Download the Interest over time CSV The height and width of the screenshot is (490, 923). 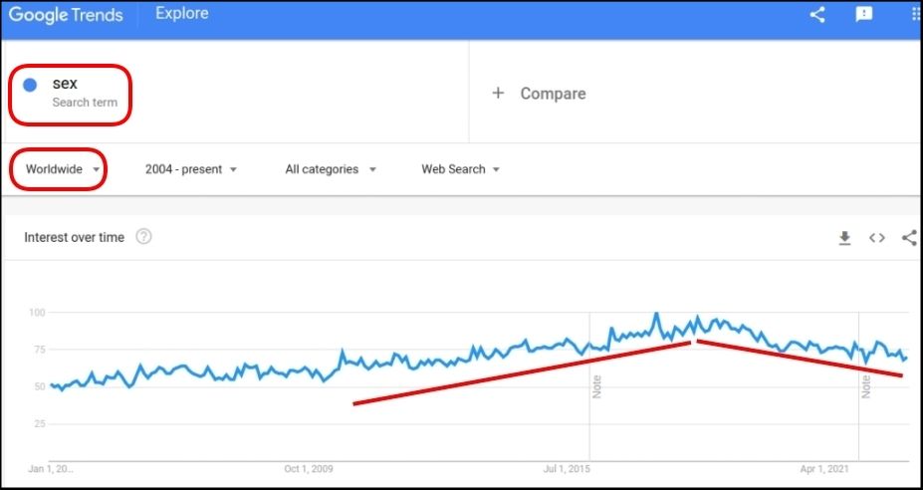pos(844,238)
